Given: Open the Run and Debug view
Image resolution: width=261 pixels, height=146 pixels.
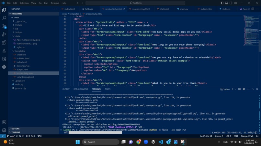Looking at the screenshot, I should click(4, 34).
